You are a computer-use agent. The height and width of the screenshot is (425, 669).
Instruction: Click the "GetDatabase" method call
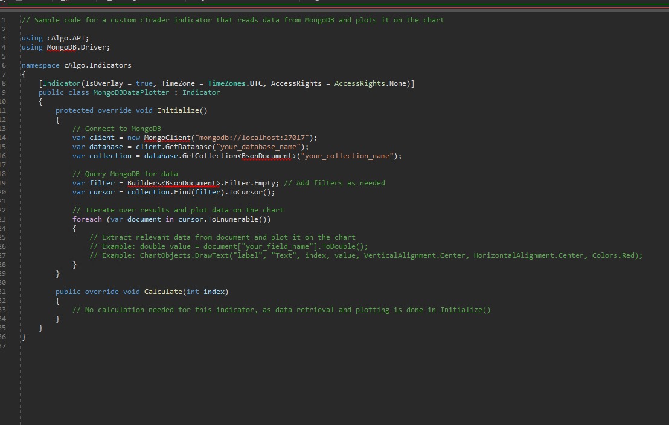[x=188, y=147]
